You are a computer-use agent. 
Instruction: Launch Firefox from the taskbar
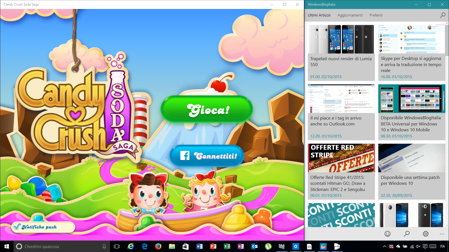point(158,246)
